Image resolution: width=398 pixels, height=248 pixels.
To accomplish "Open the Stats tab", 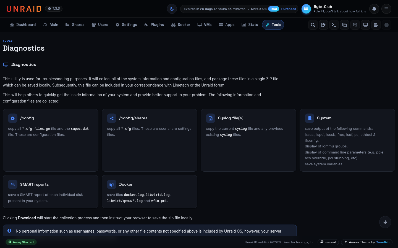I will [x=250, y=25].
